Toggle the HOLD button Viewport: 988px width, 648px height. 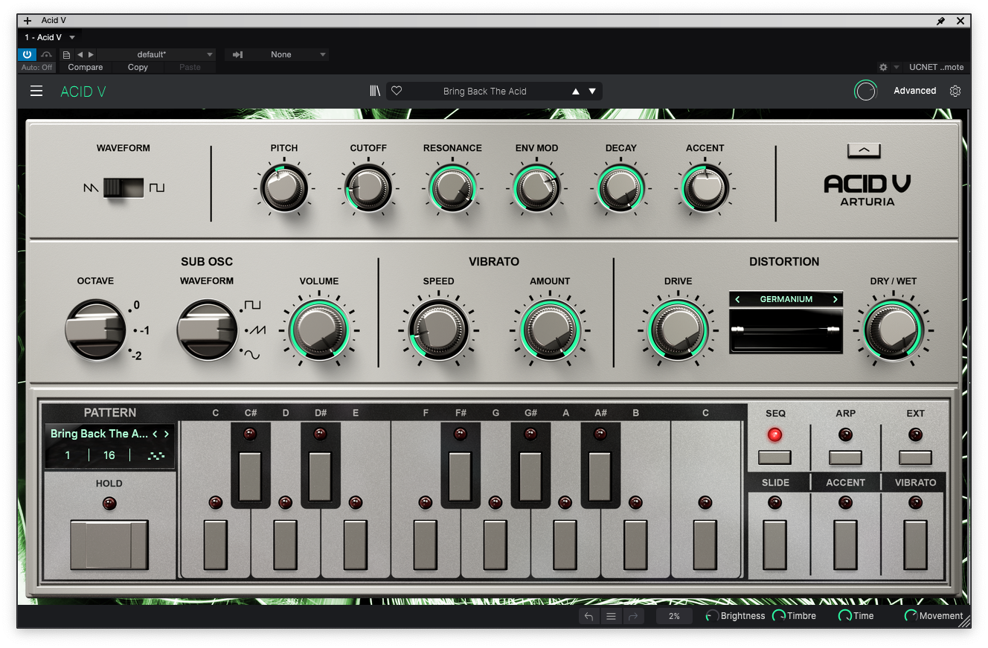(x=109, y=545)
